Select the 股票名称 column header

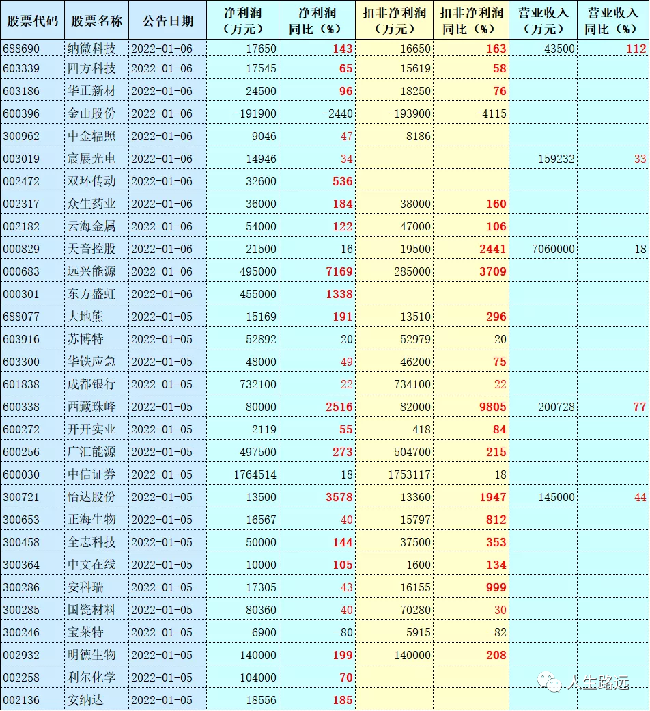pyautogui.click(x=96, y=21)
